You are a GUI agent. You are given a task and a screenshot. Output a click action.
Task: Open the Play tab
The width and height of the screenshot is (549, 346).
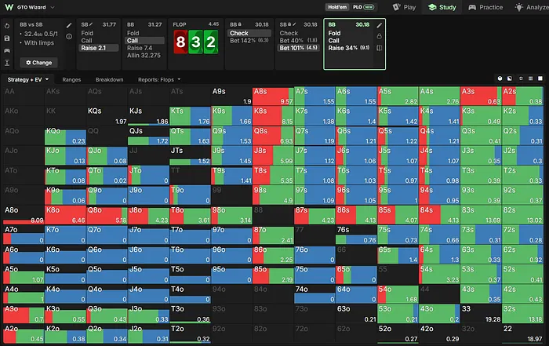point(404,7)
